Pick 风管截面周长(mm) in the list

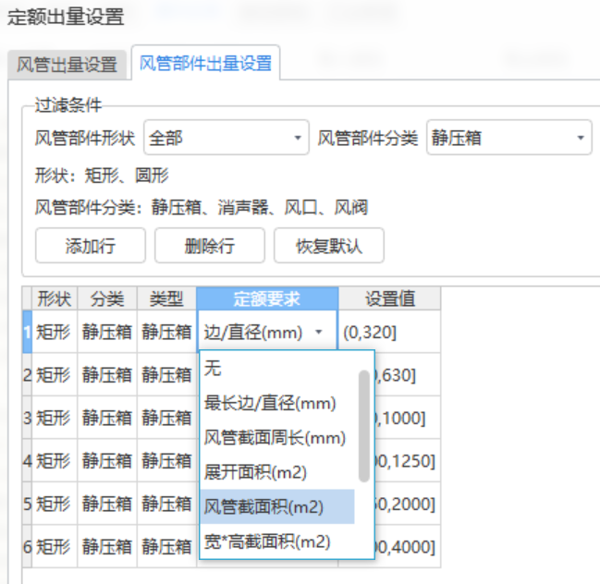pyautogui.click(x=277, y=437)
